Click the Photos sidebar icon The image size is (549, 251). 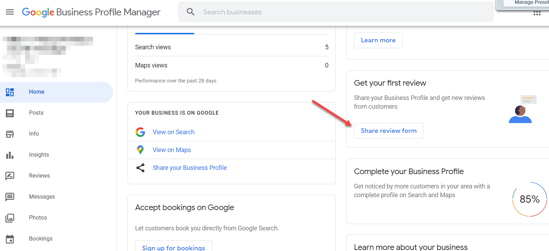[x=10, y=218]
